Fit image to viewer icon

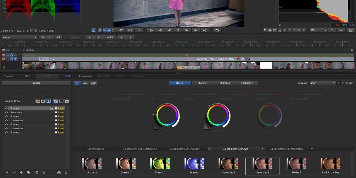pyautogui.click(x=332, y=30)
